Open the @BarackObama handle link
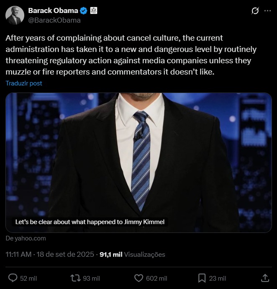Image resolution: width=277 pixels, height=289 pixels. tap(54, 20)
